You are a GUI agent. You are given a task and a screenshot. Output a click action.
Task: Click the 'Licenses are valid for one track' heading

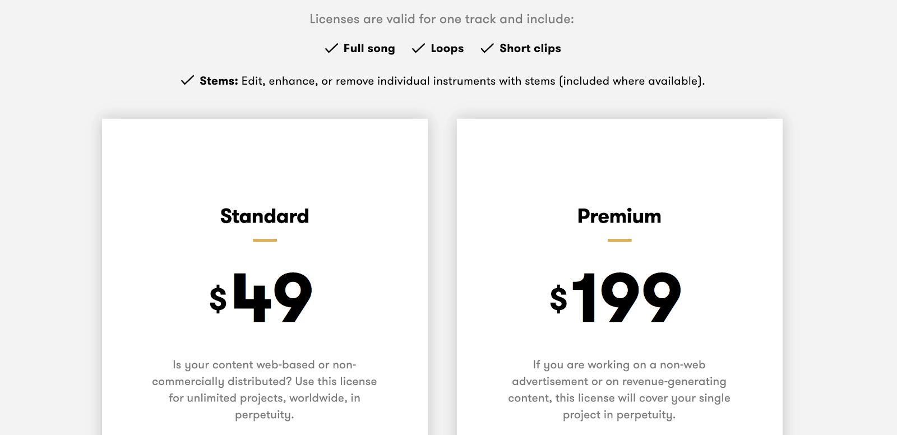tap(442, 19)
